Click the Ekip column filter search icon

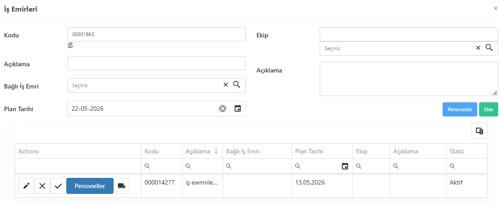click(x=358, y=166)
